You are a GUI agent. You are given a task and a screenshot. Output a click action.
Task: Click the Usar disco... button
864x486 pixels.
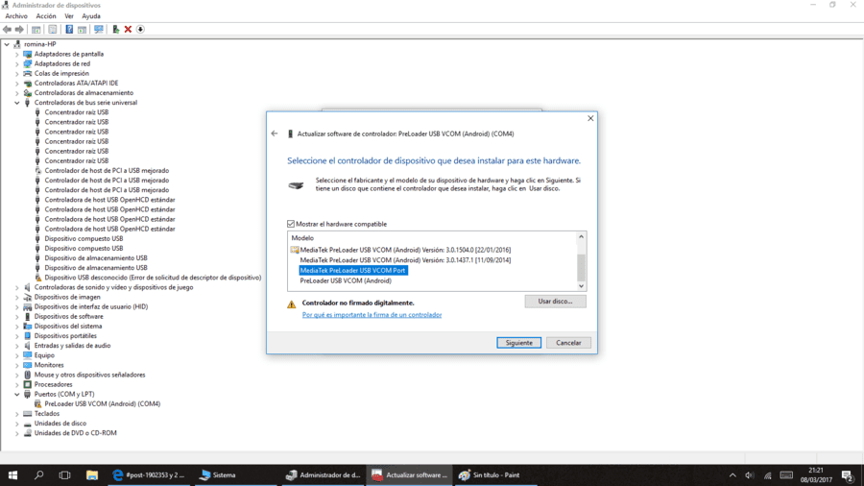tap(555, 302)
